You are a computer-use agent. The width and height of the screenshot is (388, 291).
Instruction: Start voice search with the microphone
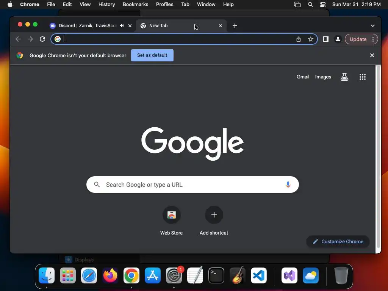(x=288, y=185)
